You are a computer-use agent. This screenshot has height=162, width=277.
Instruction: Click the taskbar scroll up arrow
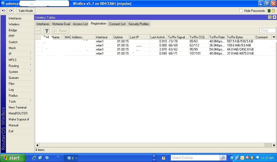pos(154,156)
